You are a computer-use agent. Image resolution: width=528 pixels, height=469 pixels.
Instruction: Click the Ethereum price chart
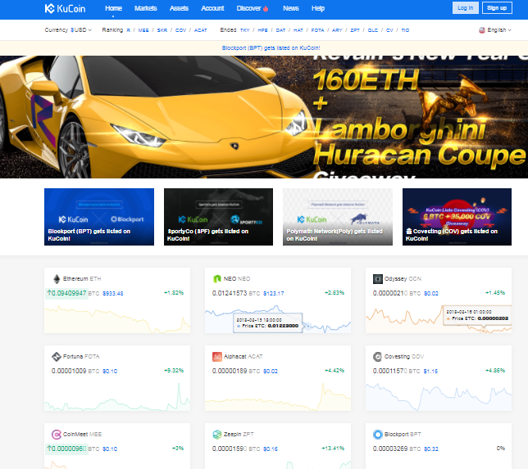coord(117,318)
